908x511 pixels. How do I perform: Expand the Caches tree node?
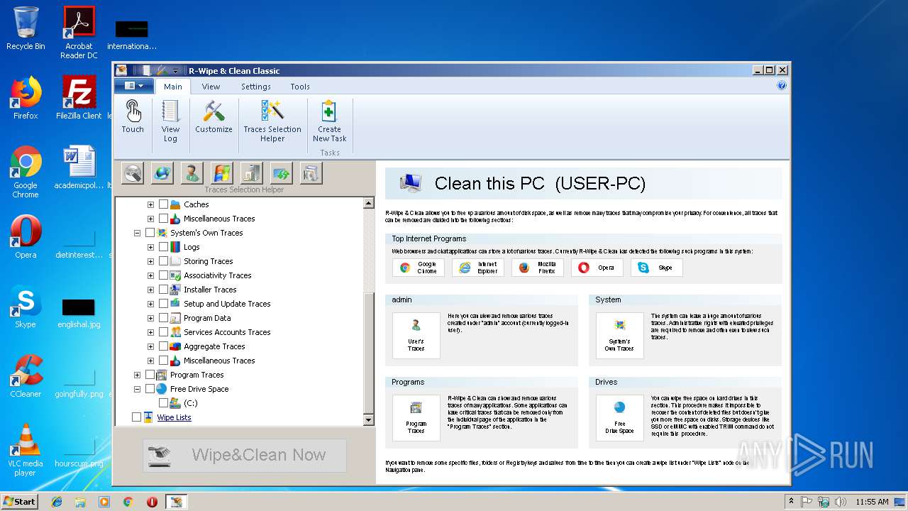pyautogui.click(x=150, y=204)
